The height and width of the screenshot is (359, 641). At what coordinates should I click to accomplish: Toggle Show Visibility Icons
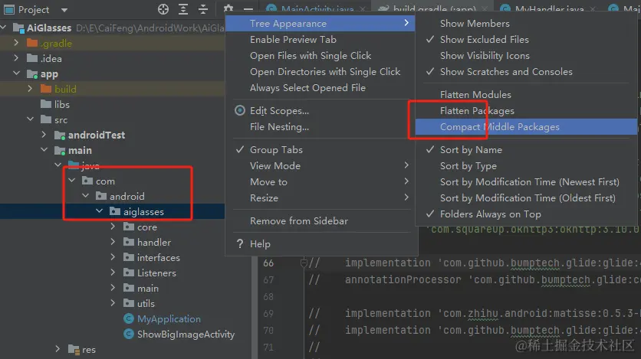[x=485, y=56]
